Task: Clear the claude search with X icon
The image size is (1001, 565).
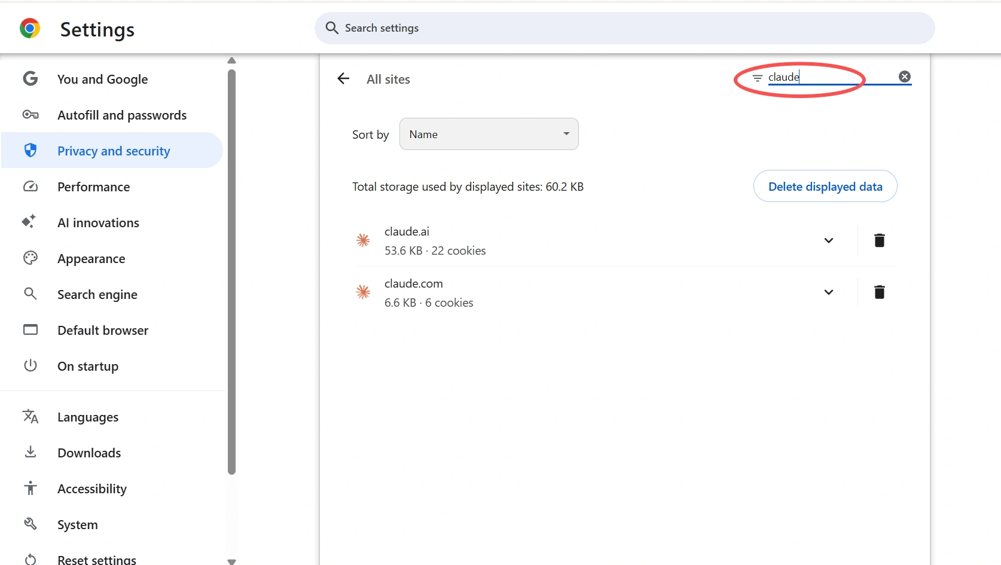Action: [x=905, y=77]
